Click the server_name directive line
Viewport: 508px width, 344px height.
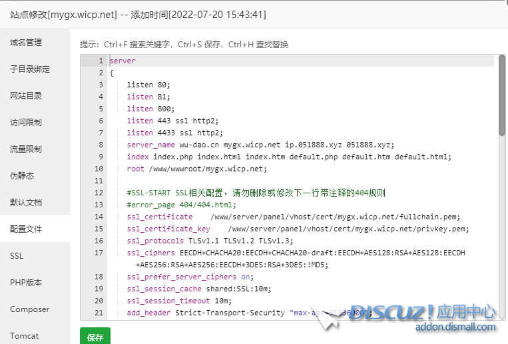pyautogui.click(x=260, y=145)
